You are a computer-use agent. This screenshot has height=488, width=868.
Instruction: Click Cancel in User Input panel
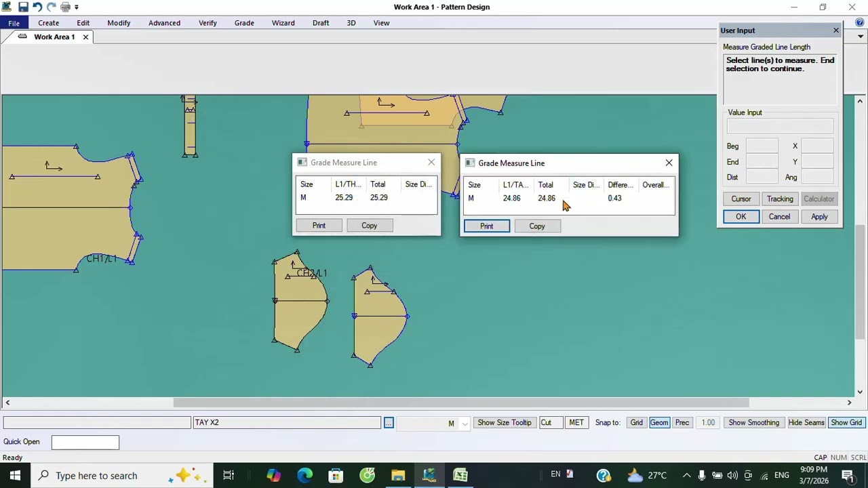(779, 217)
